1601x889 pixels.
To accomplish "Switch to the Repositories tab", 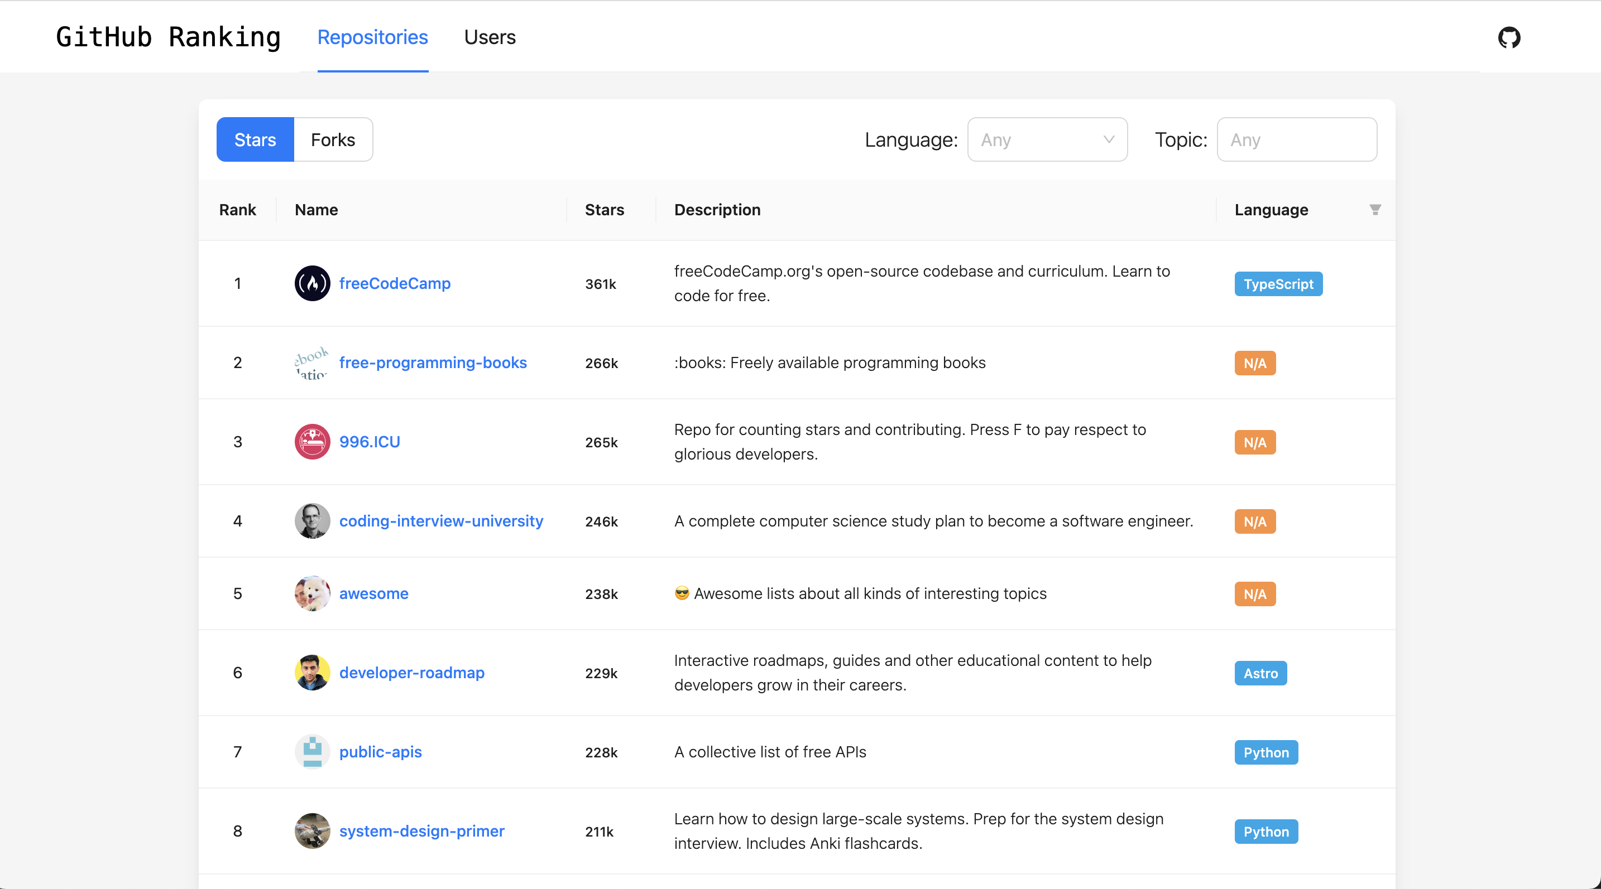I will click(x=373, y=37).
